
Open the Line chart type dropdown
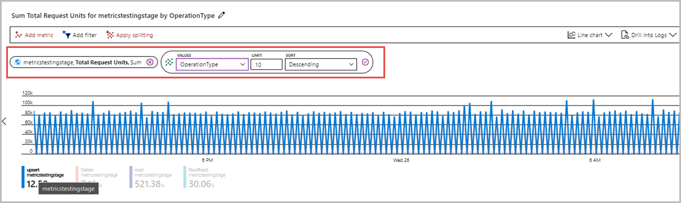[590, 35]
